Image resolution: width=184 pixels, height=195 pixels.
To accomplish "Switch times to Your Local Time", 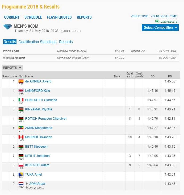I will click(164, 16).
